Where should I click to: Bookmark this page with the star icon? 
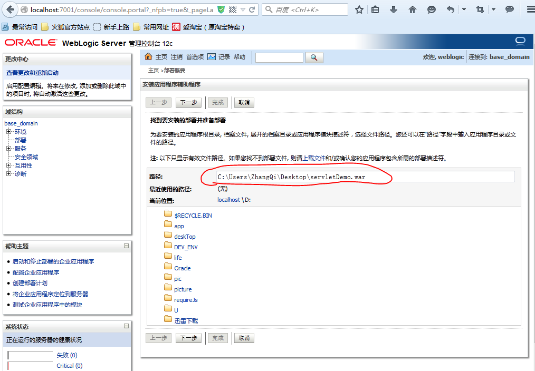point(359,9)
